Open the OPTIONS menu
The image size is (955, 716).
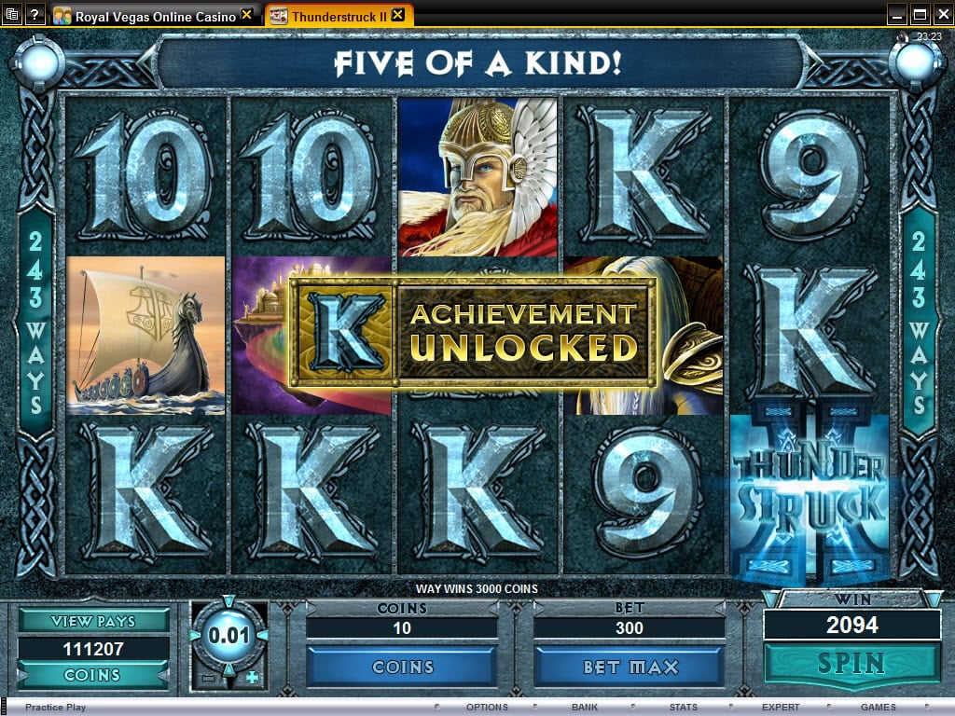(x=487, y=707)
